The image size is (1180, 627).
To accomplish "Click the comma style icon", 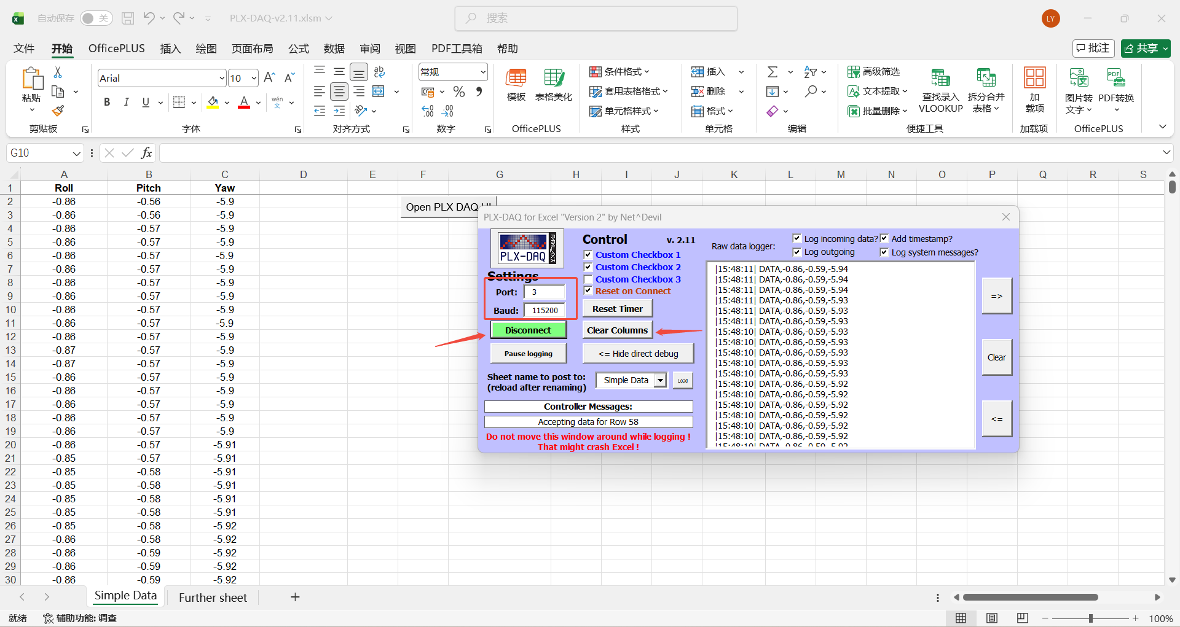I will click(x=479, y=92).
